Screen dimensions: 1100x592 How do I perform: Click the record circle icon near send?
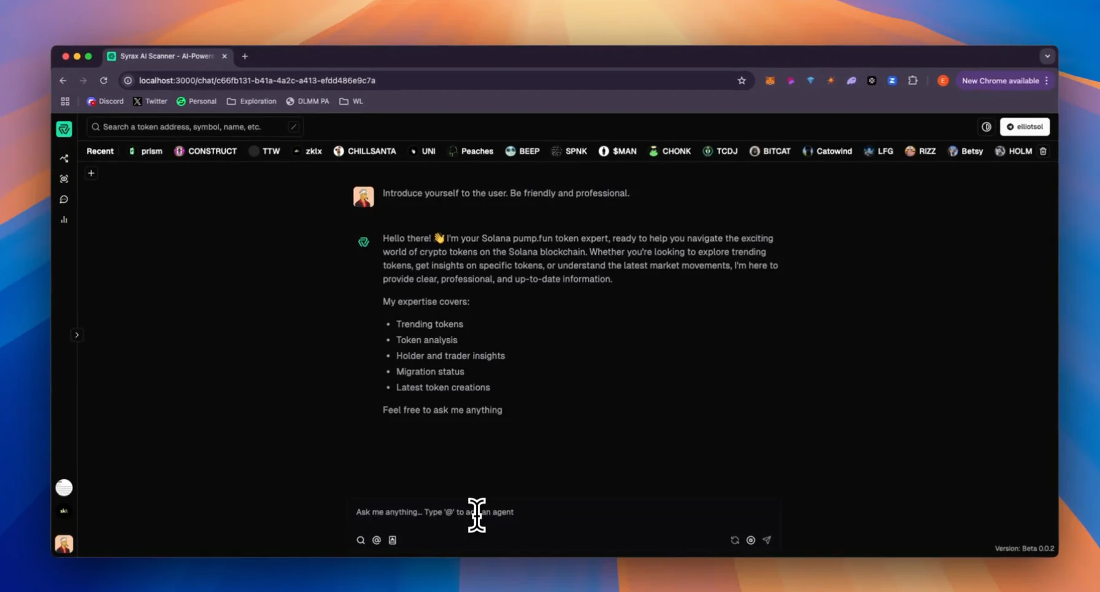coord(751,540)
